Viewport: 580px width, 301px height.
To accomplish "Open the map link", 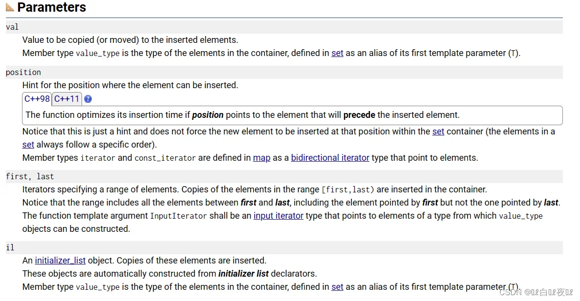I will 261,158.
